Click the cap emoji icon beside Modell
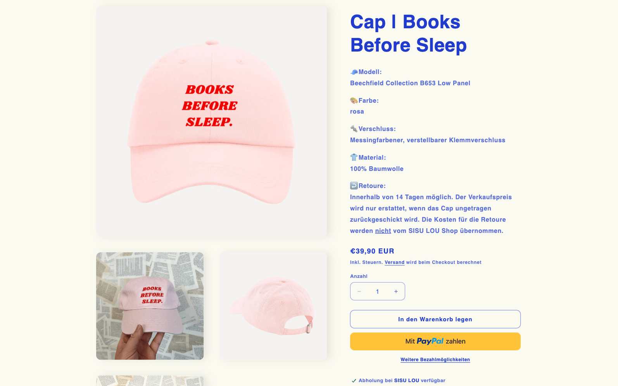 [354, 72]
